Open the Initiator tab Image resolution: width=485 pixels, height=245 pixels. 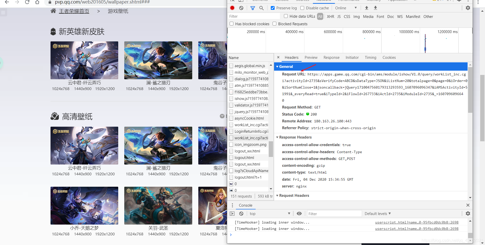[352, 58]
